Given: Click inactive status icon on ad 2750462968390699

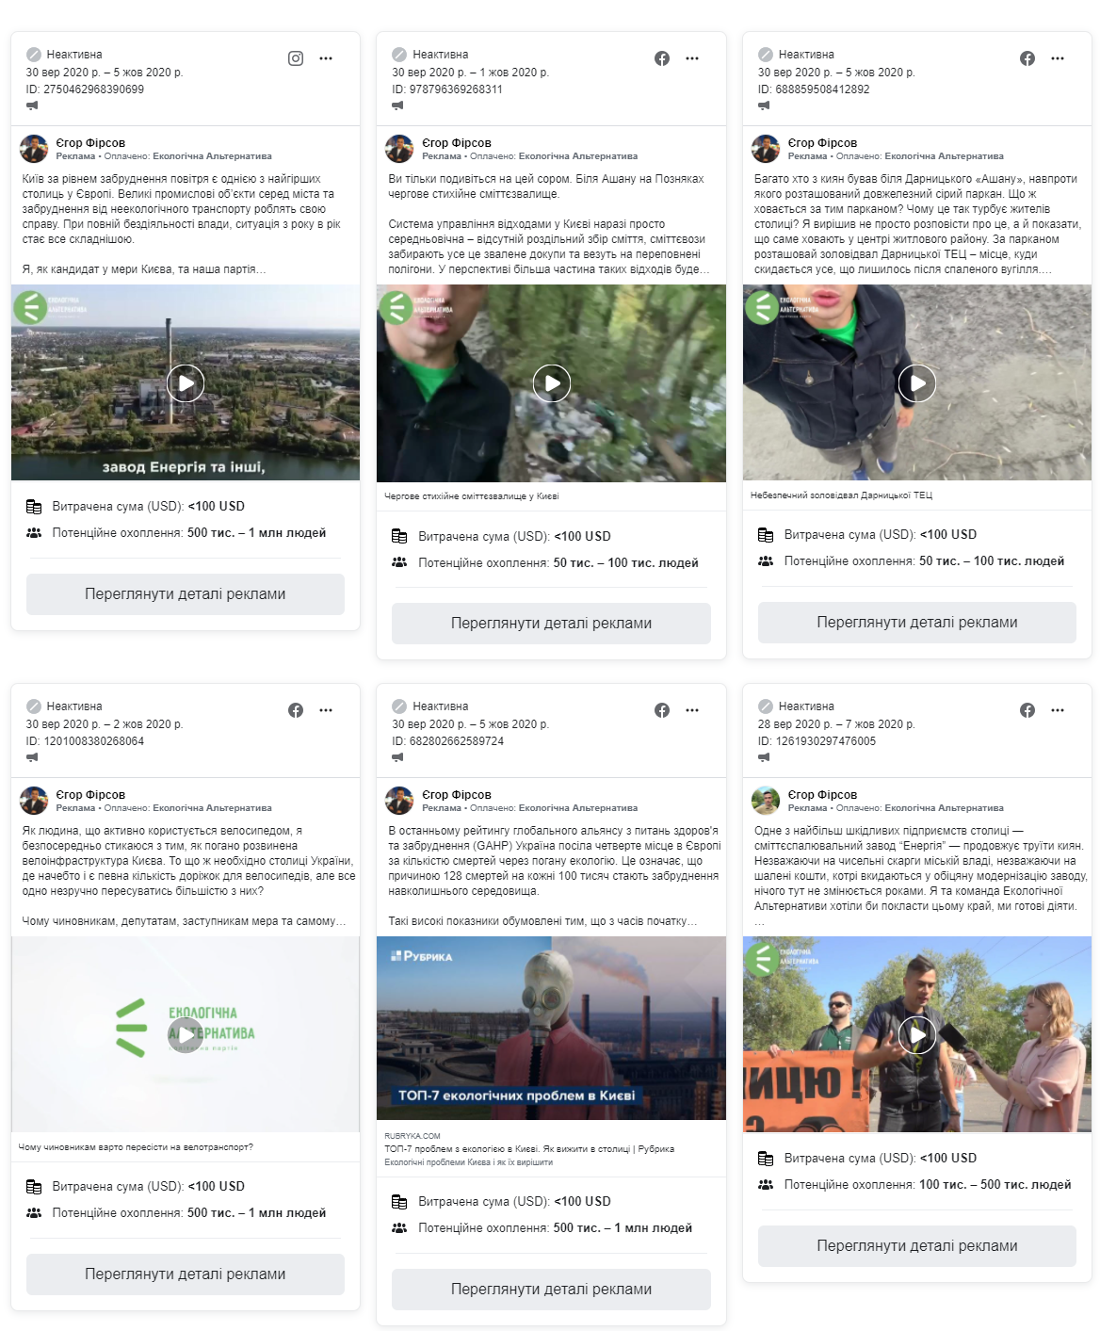Looking at the screenshot, I should tap(34, 55).
